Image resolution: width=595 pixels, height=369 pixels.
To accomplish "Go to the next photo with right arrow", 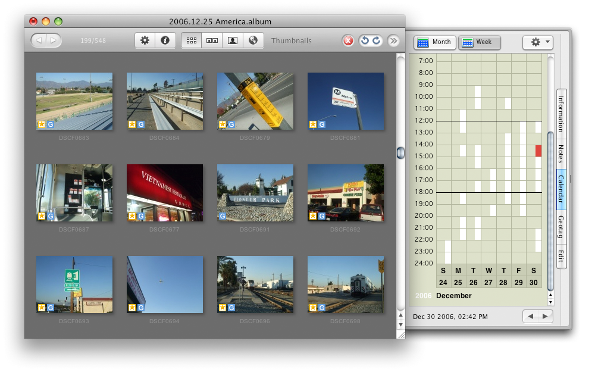I will pyautogui.click(x=54, y=40).
